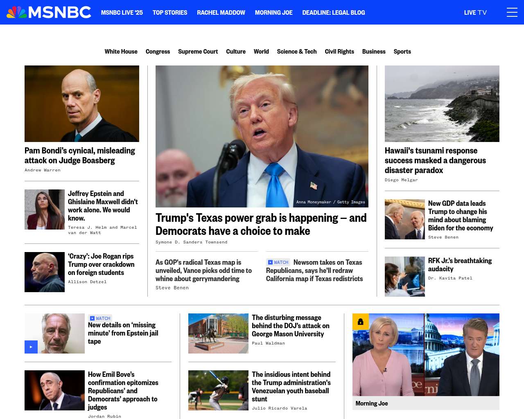Play the Epstein jail tape video
Image resolution: width=524 pixels, height=419 pixels.
click(x=31, y=347)
